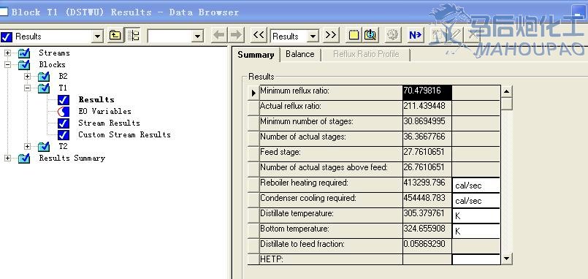Select stages above feed value 26.7610651
The height and width of the screenshot is (279, 588).
[x=427, y=169]
